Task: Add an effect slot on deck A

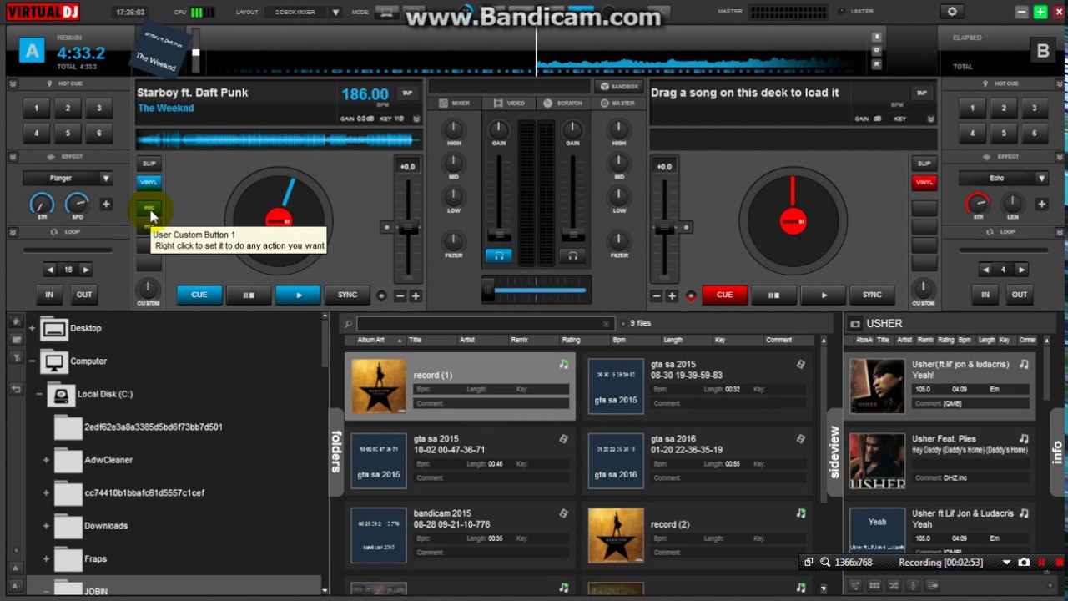Action: [106, 205]
